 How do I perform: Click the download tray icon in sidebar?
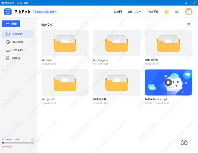pos(8,50)
